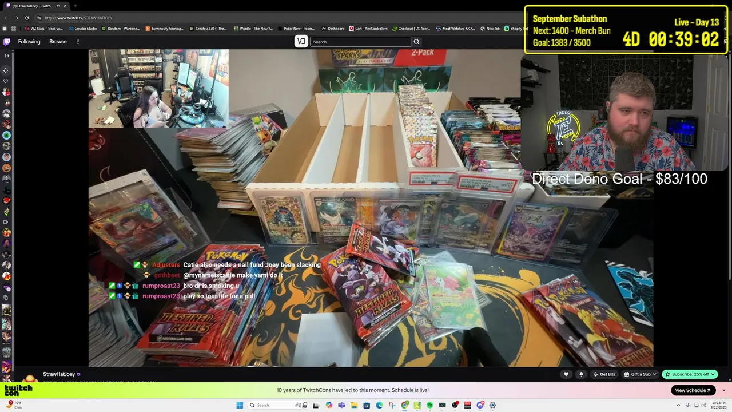Dismiss the TwitchCon banner with X
The width and height of the screenshot is (732, 412).
click(723, 390)
